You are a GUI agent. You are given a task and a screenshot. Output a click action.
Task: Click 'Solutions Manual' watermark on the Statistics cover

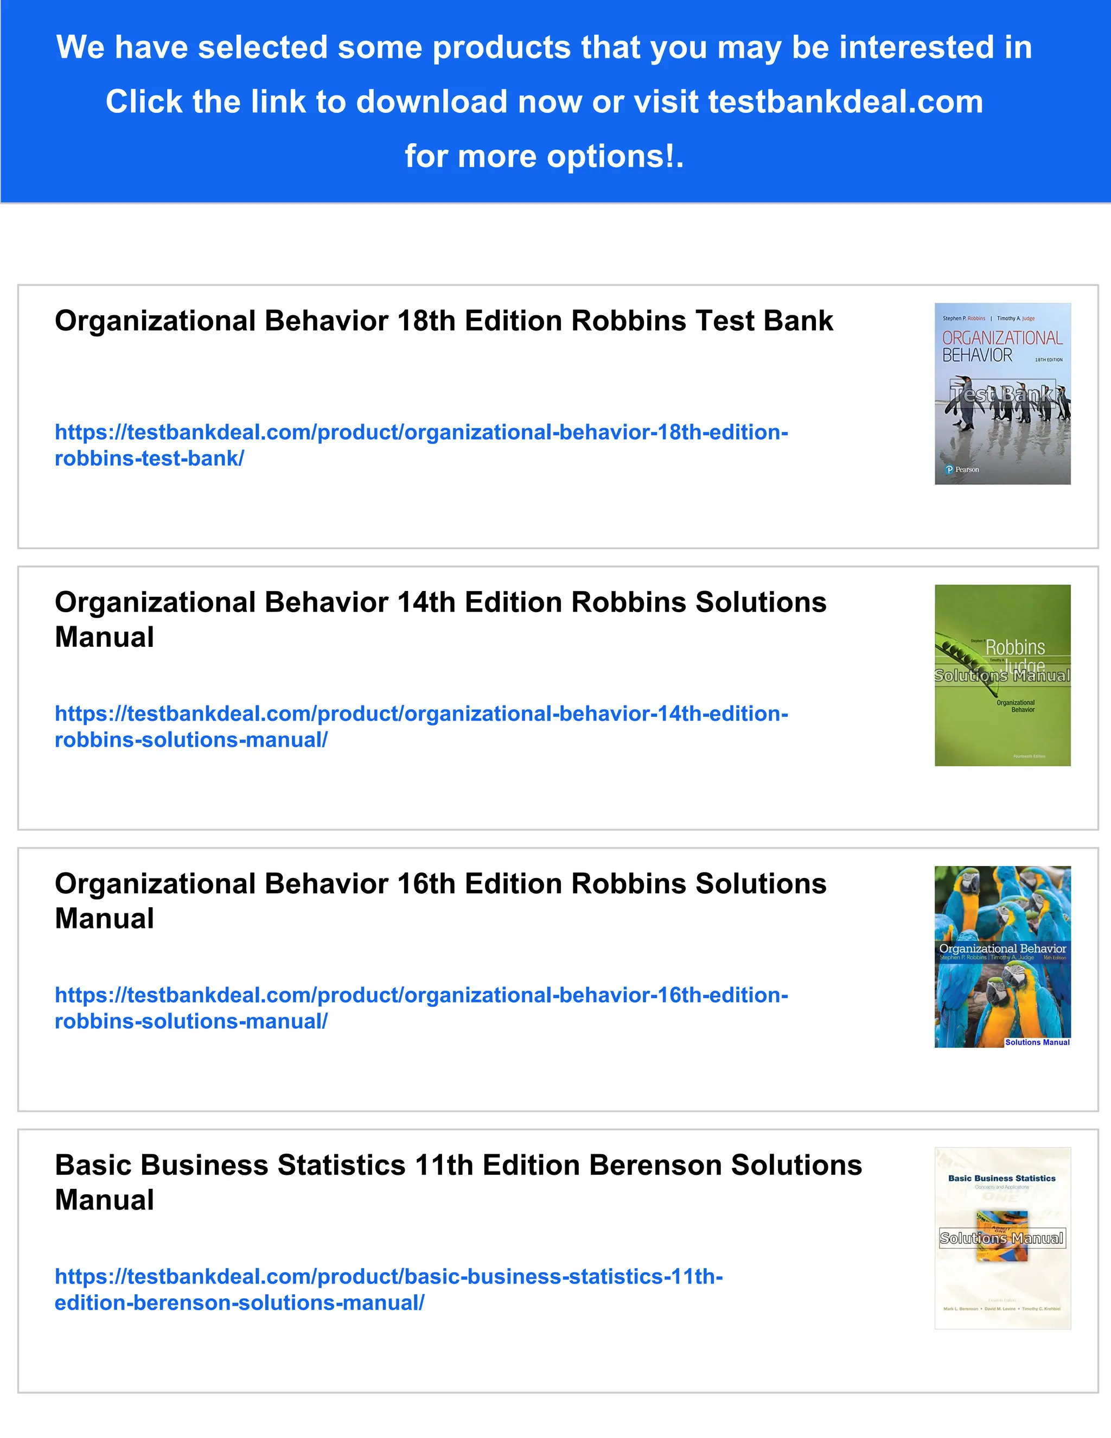1002,1238
